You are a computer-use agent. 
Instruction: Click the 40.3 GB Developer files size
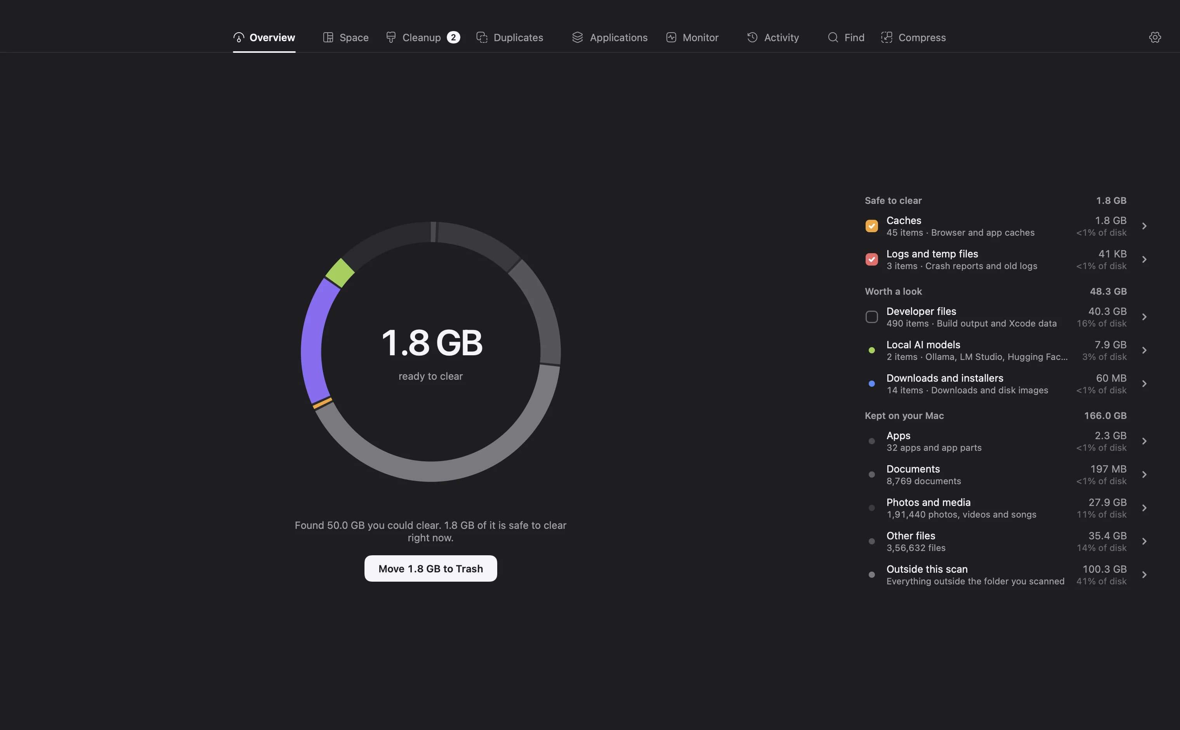tap(1107, 311)
